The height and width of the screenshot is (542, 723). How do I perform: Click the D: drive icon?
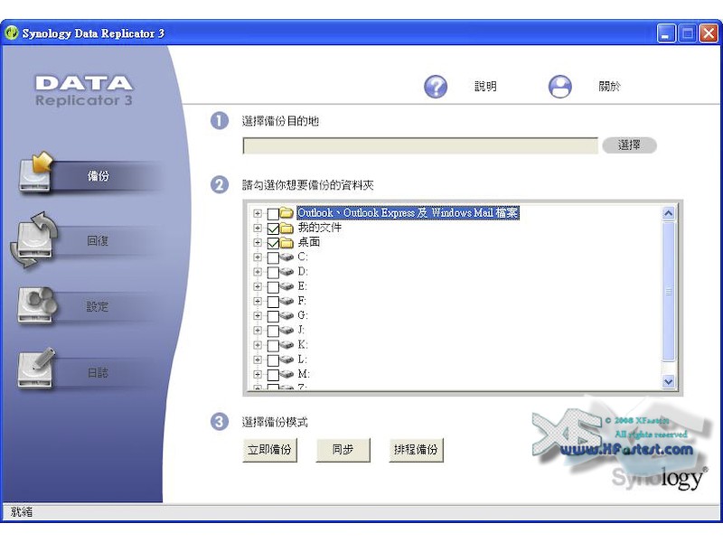point(286,272)
